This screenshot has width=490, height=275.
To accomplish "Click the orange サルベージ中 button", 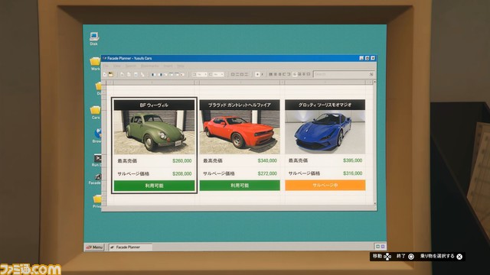I will [x=325, y=185].
